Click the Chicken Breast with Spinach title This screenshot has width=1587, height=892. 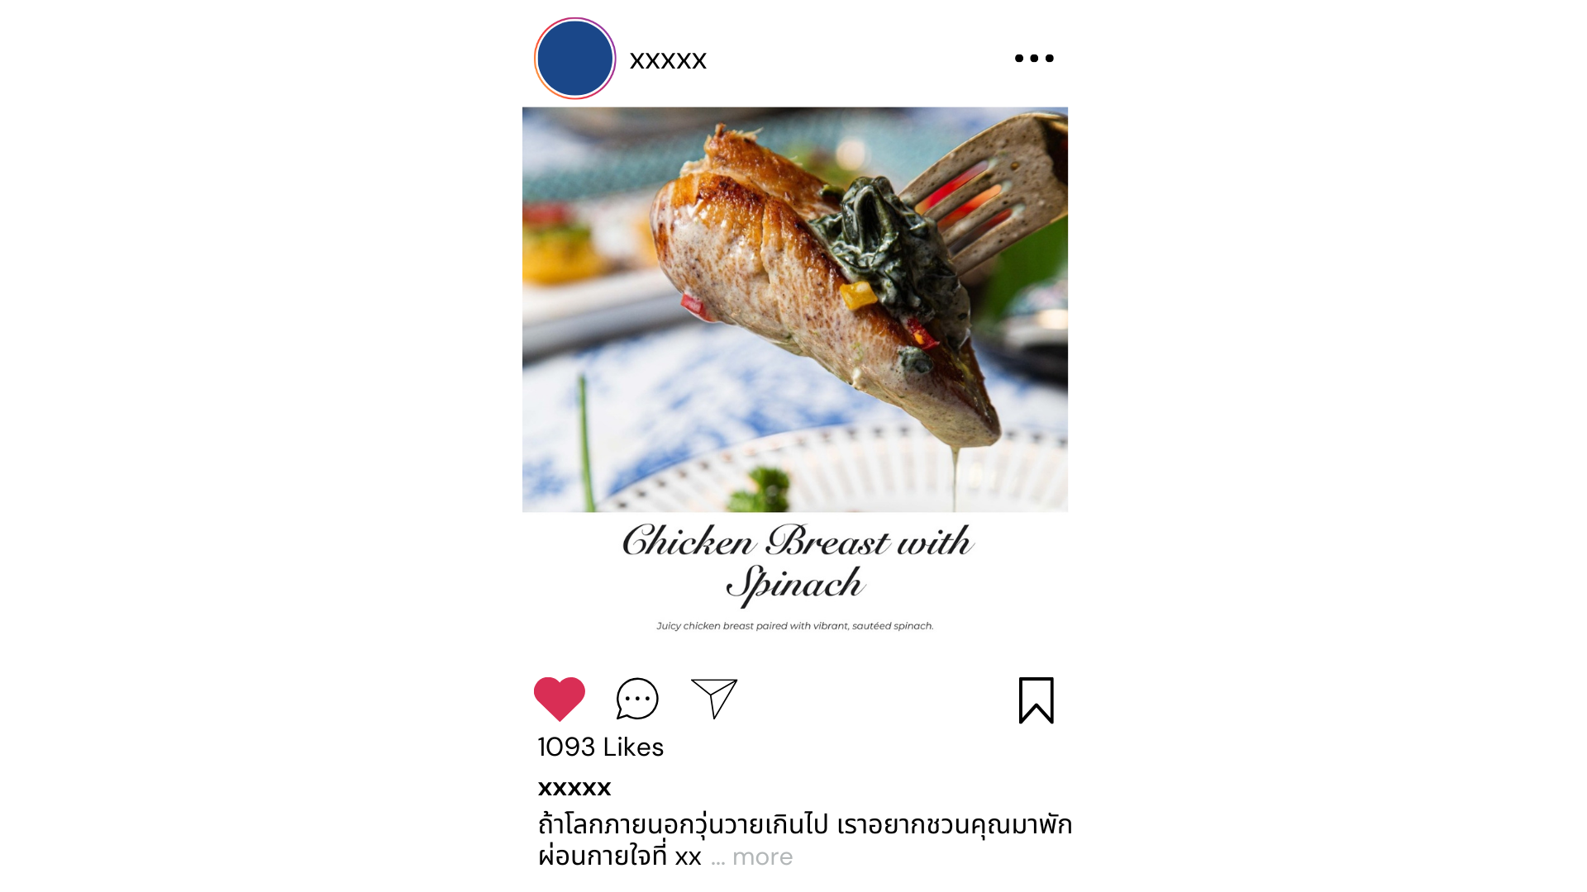click(798, 563)
